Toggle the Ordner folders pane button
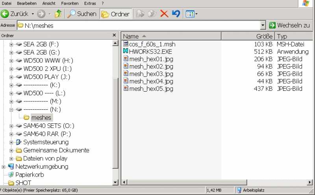The height and width of the screenshot is (195, 315). (x=115, y=14)
